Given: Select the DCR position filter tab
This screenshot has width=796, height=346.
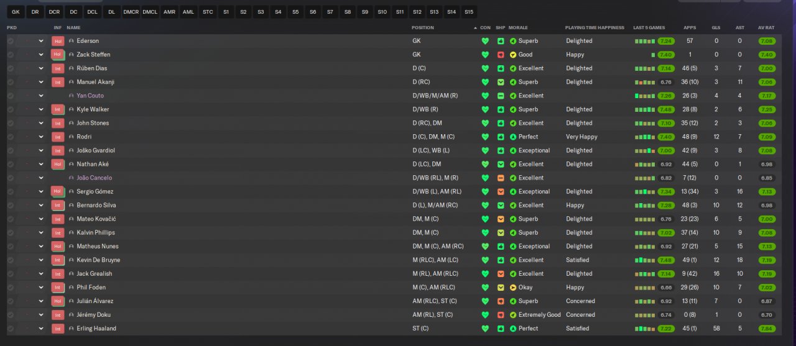Looking at the screenshot, I should click(54, 12).
